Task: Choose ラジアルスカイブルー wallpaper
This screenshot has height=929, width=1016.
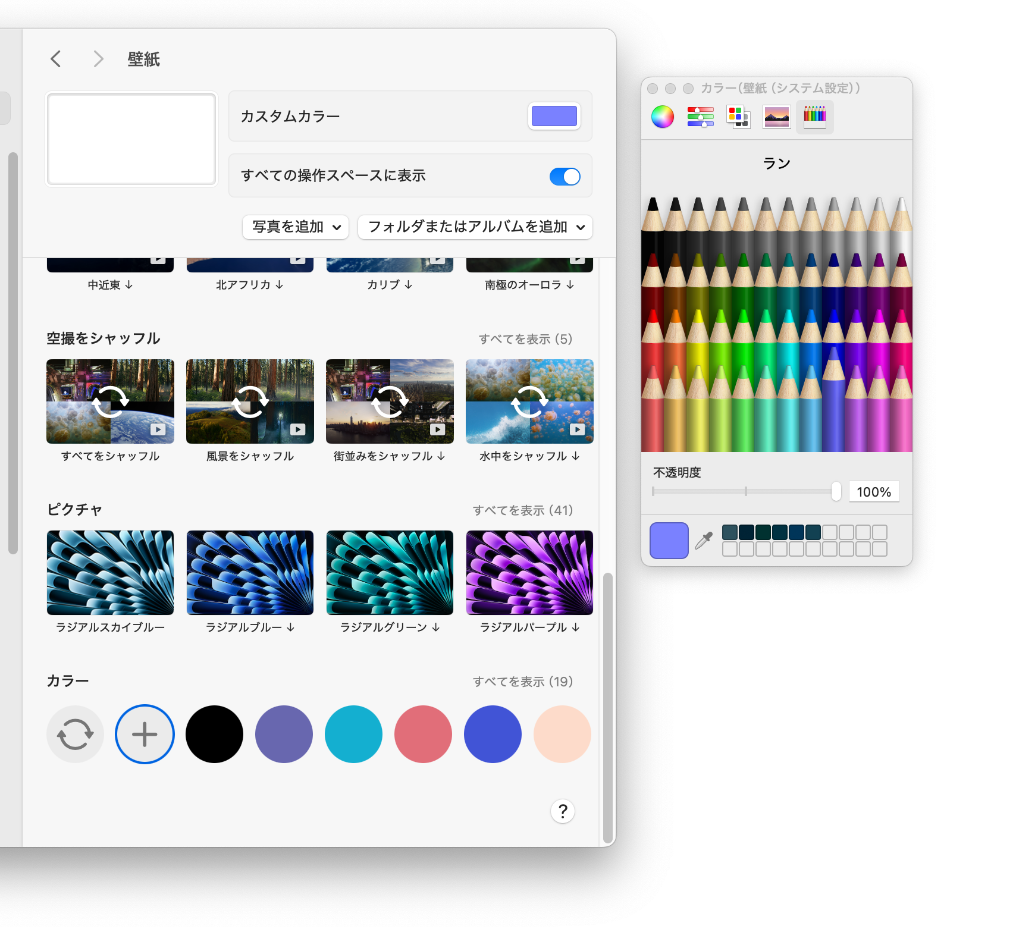Action: tap(111, 573)
